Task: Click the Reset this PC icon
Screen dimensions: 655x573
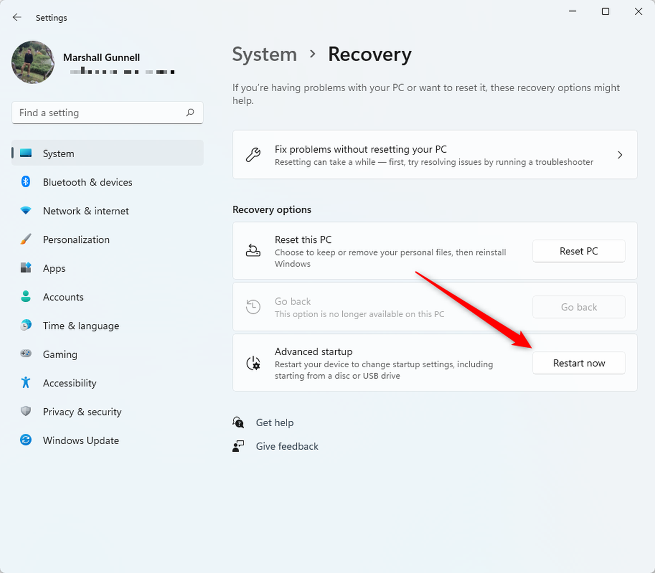Action: (253, 251)
